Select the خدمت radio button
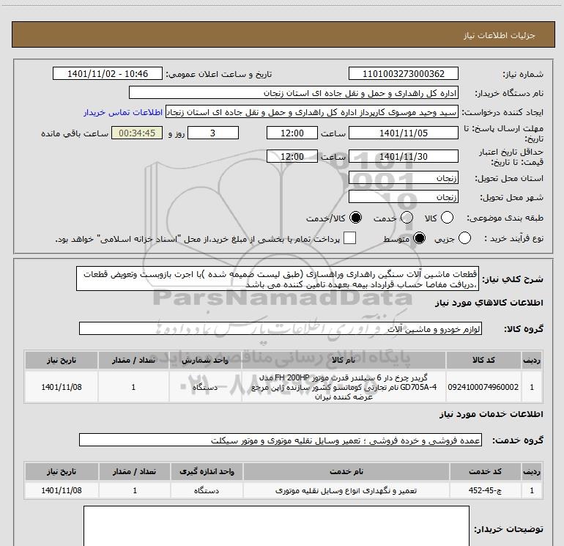 pyautogui.click(x=407, y=218)
